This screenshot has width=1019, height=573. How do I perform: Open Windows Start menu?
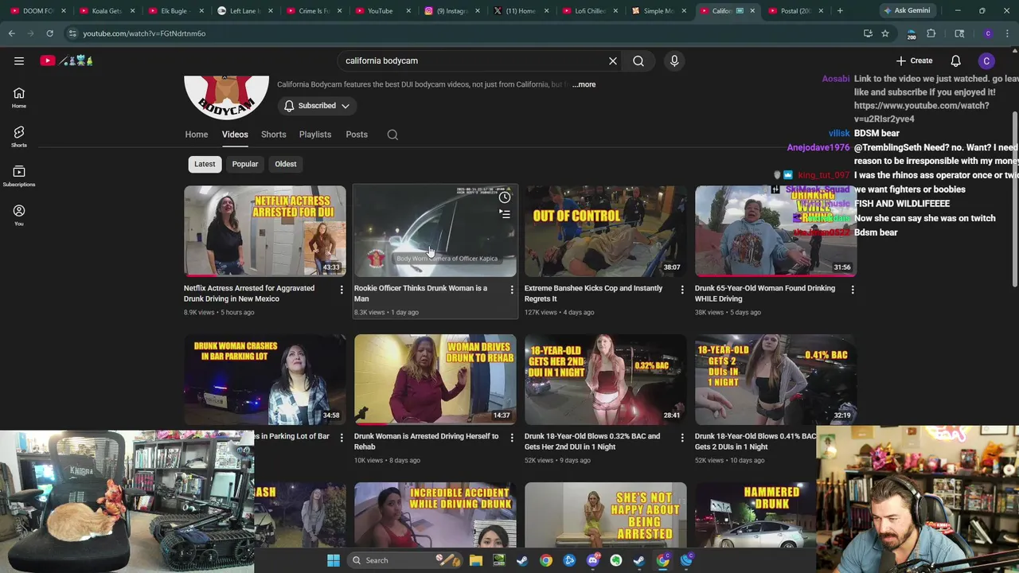pos(334,560)
